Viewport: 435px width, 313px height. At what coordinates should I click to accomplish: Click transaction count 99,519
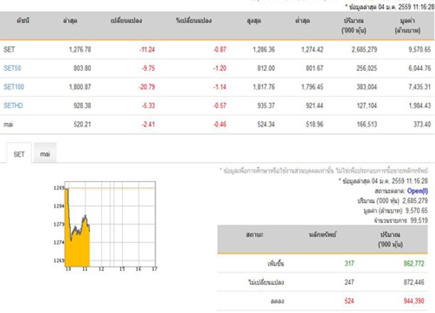point(419,221)
